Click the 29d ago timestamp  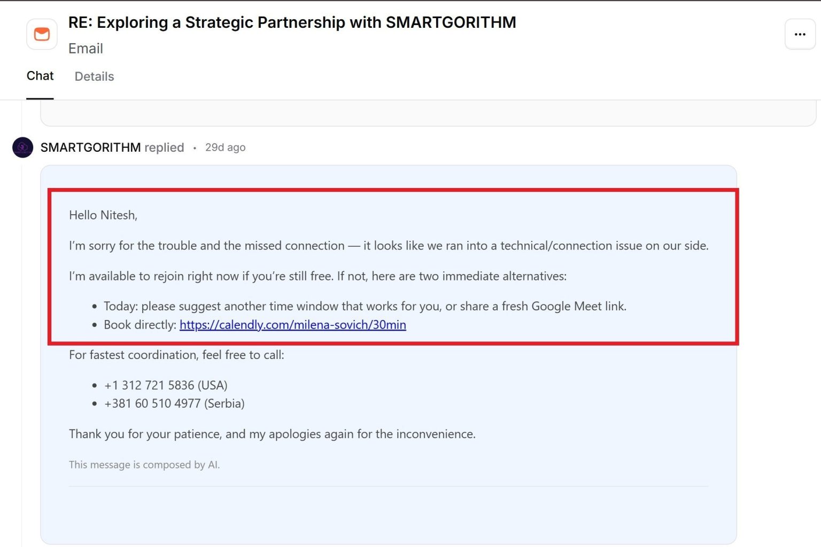pos(225,147)
